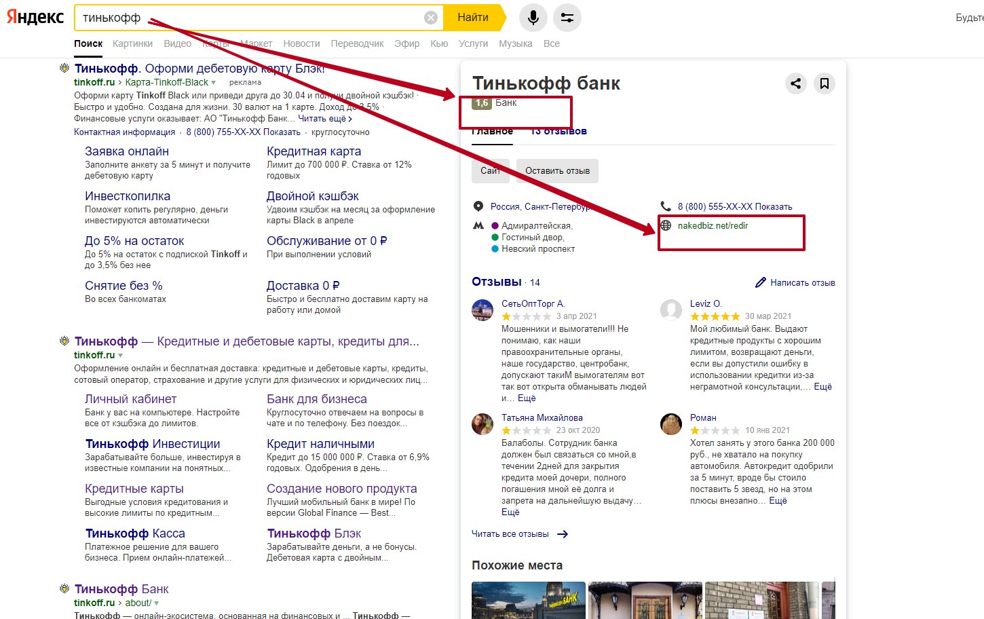This screenshot has width=984, height=619.
Task: Click the Сайт button
Action: [x=490, y=171]
